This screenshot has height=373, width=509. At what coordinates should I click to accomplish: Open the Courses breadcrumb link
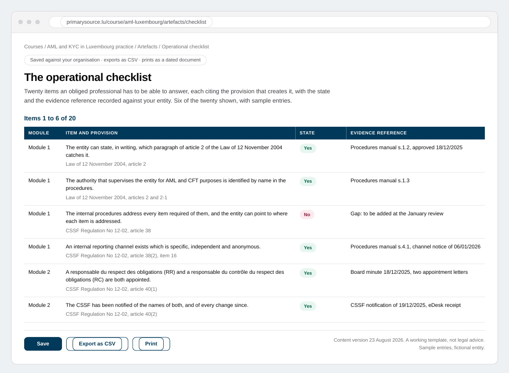[x=34, y=47]
